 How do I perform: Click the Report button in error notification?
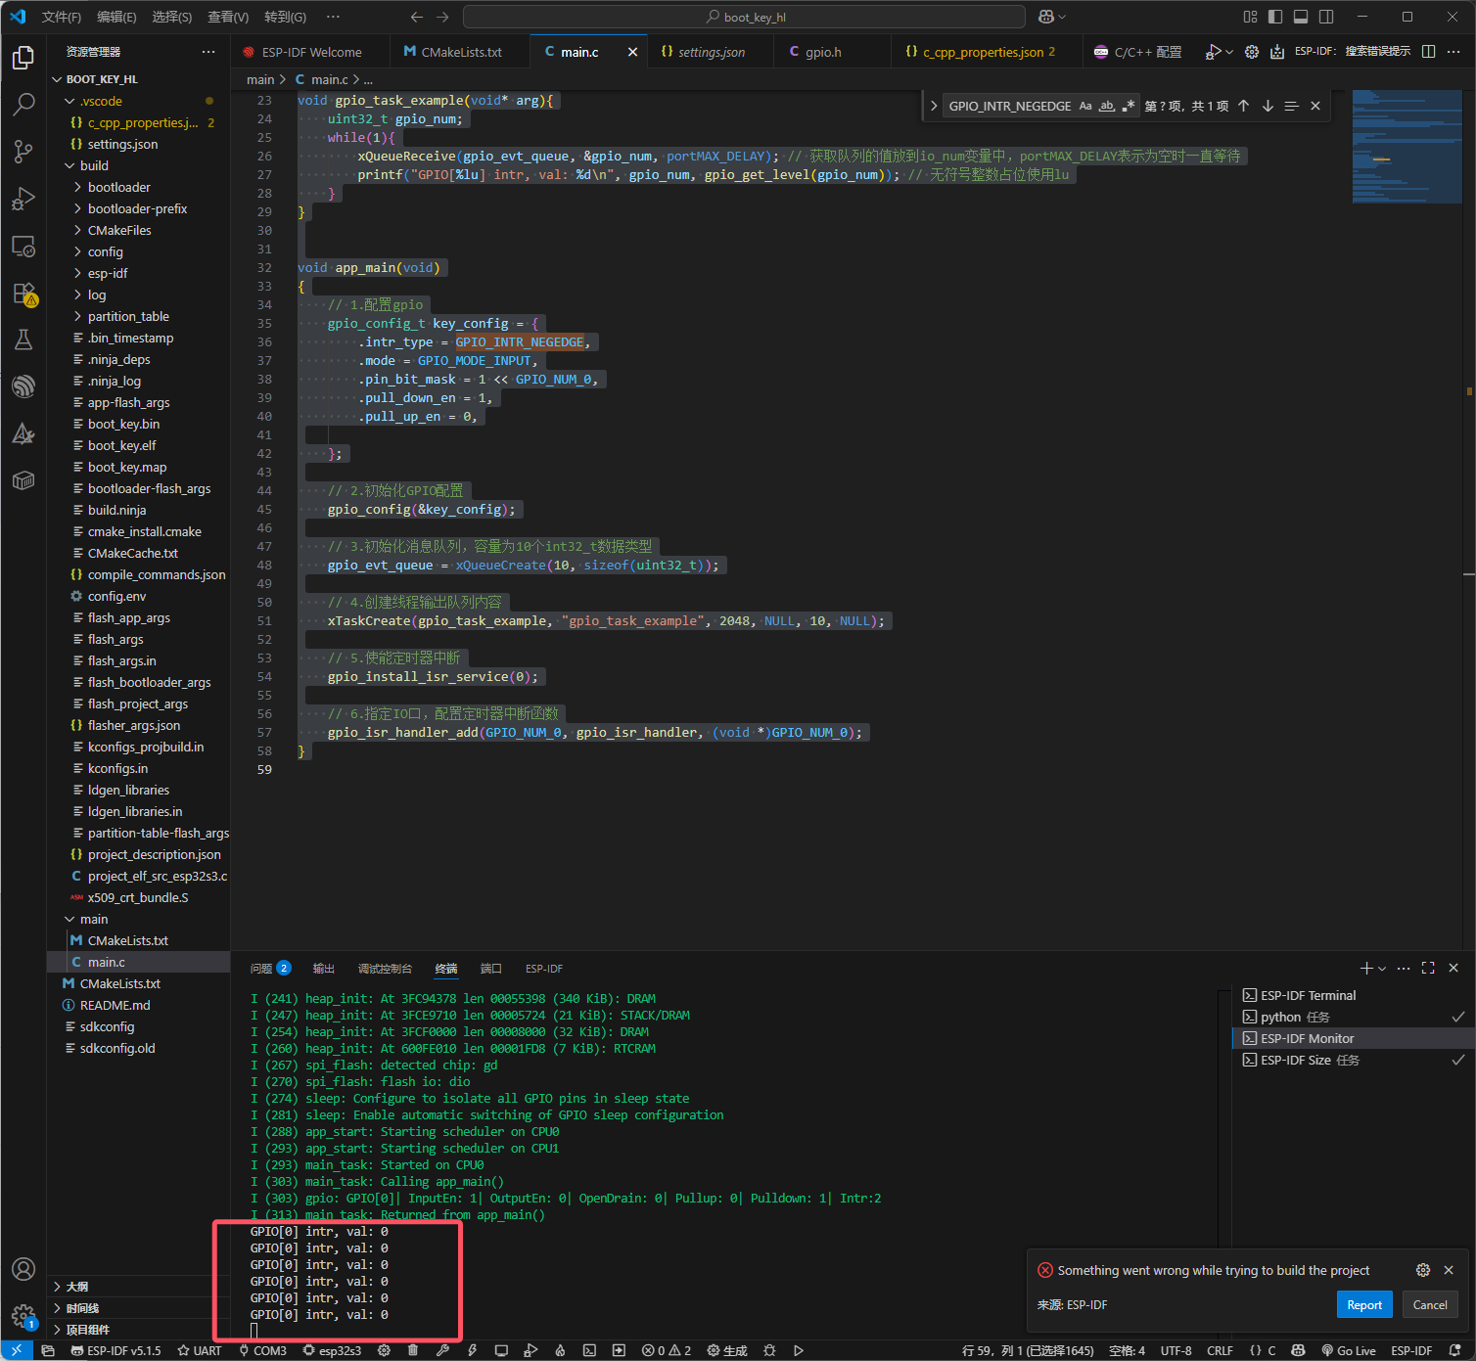tap(1363, 1304)
